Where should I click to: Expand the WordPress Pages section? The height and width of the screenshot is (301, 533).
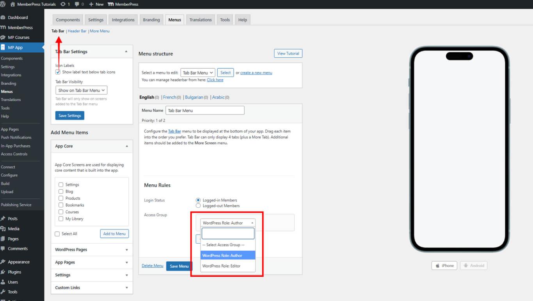click(x=91, y=250)
